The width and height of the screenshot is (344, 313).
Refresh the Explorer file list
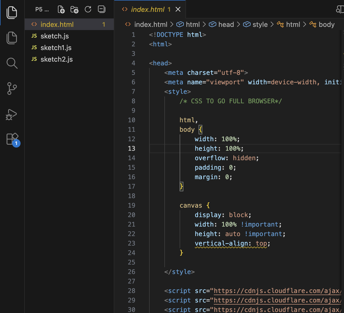click(88, 9)
